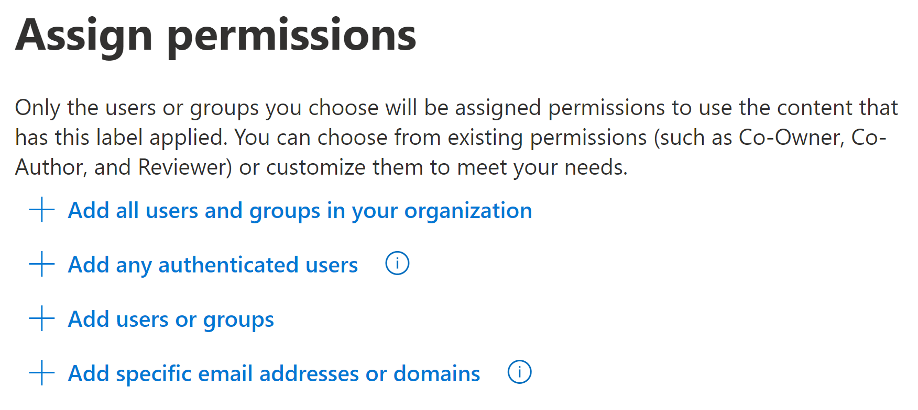
Task: Open 'Add specific email addresses or domains' link
Action: [274, 374]
